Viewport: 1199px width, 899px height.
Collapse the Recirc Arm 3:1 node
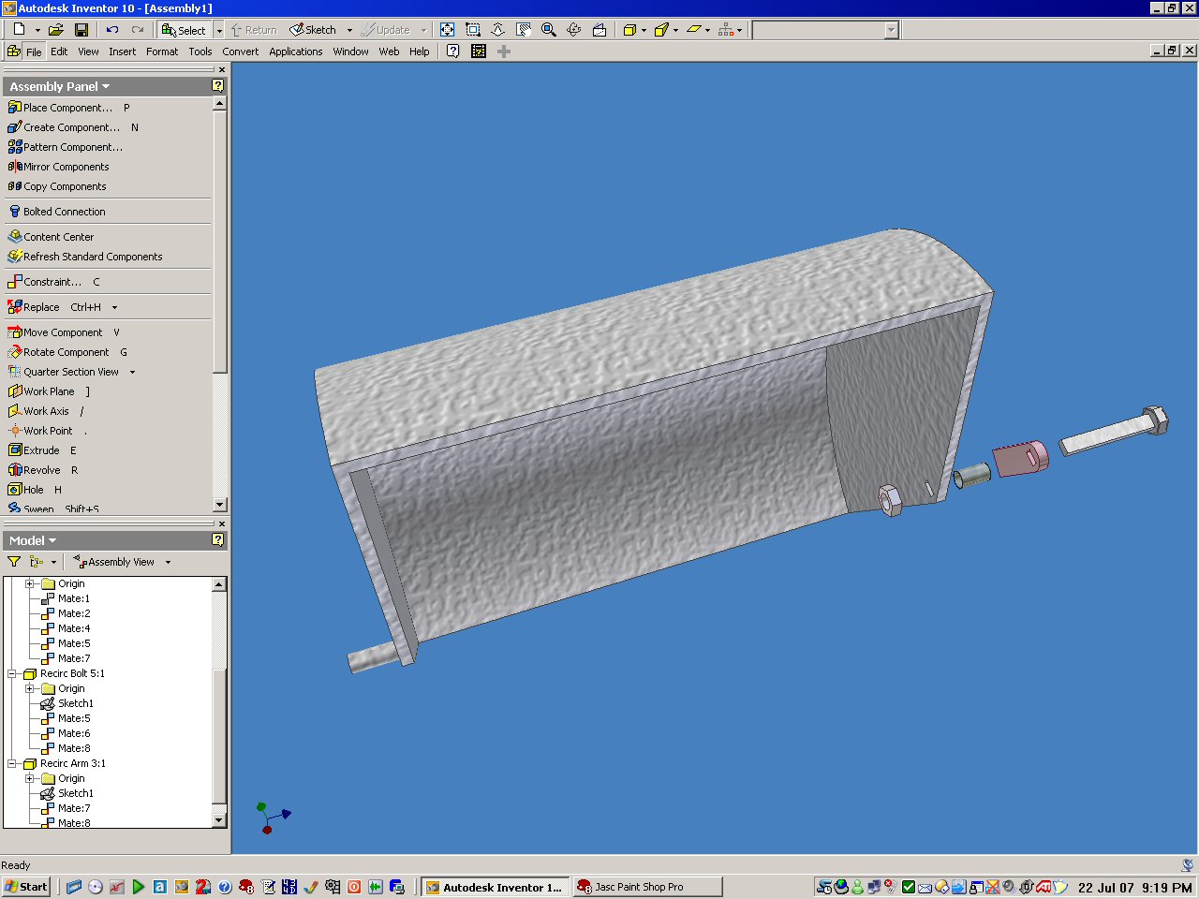(x=13, y=763)
